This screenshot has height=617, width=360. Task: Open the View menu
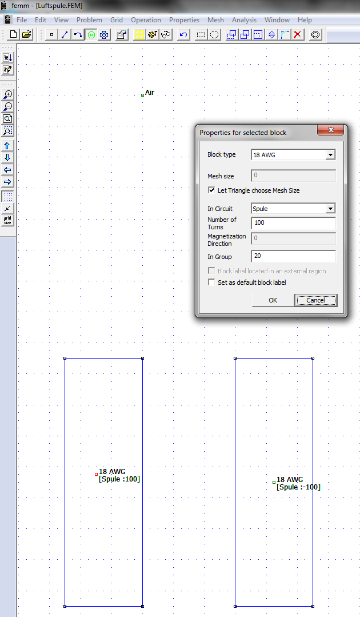[x=61, y=19]
